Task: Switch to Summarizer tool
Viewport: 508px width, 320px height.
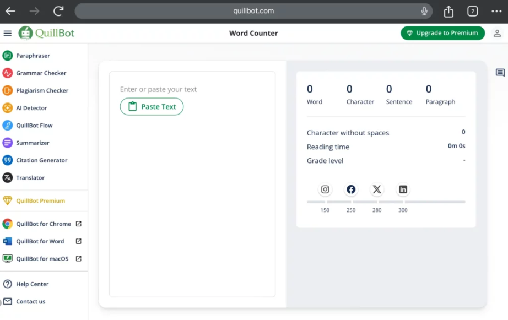Action: (33, 143)
